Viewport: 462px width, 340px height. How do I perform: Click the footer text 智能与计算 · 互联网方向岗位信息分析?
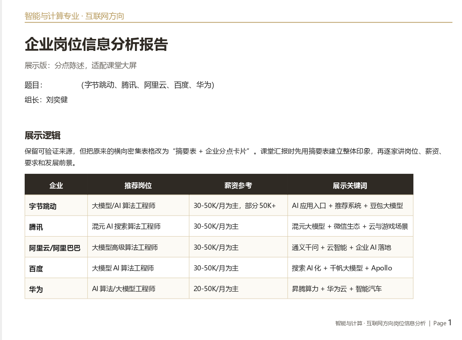pos(380,323)
